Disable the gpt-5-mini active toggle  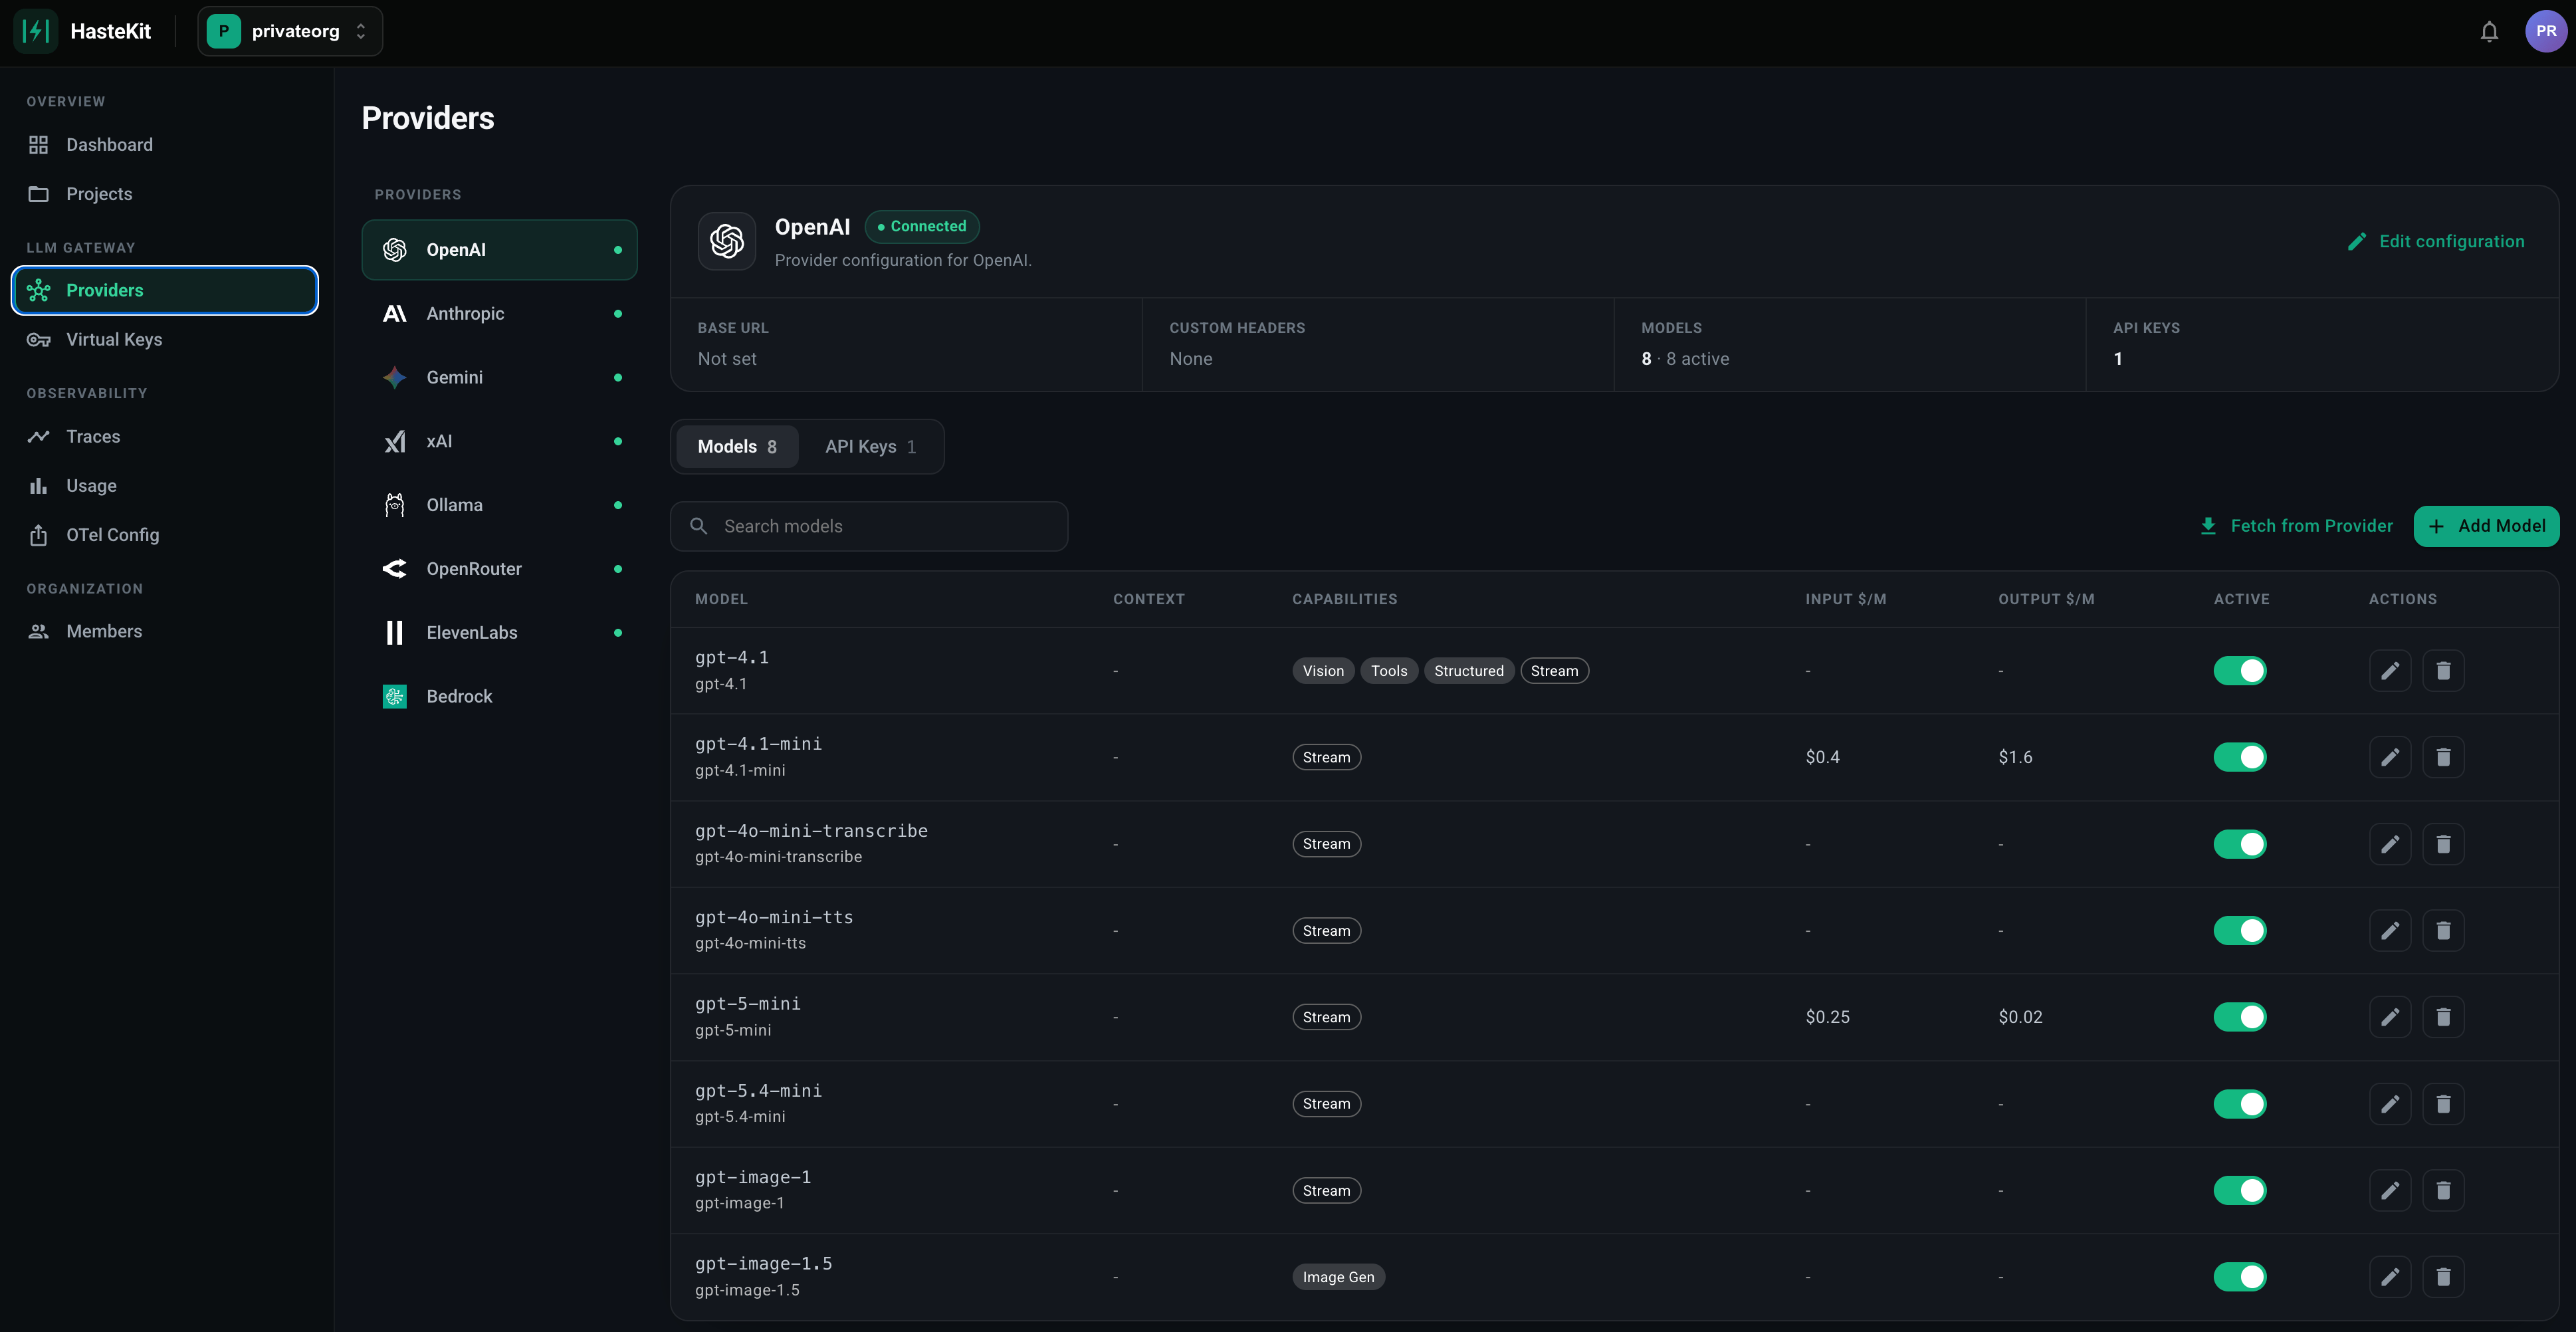click(x=2240, y=1017)
